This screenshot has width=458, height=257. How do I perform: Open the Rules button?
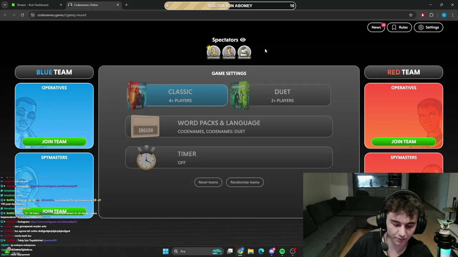[x=399, y=27]
